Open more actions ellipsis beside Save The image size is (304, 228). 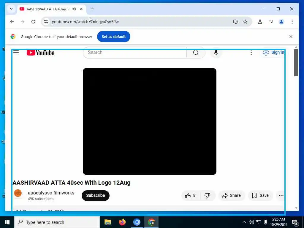281,196
